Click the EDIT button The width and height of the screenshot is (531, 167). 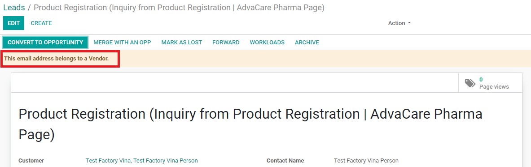click(14, 23)
